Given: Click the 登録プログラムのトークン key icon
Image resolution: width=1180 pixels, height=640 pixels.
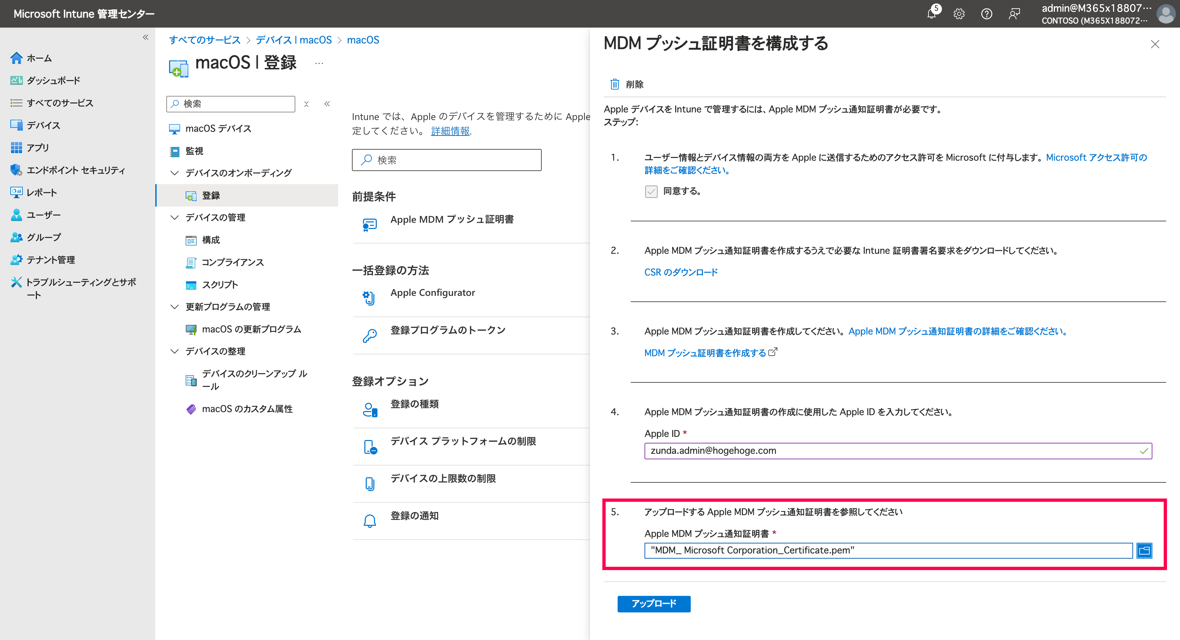Looking at the screenshot, I should point(369,336).
